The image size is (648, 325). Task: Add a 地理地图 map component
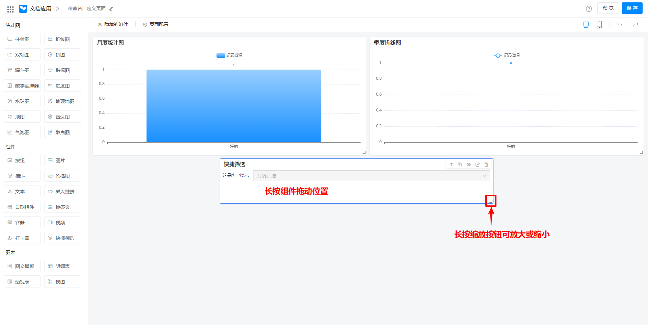62,101
